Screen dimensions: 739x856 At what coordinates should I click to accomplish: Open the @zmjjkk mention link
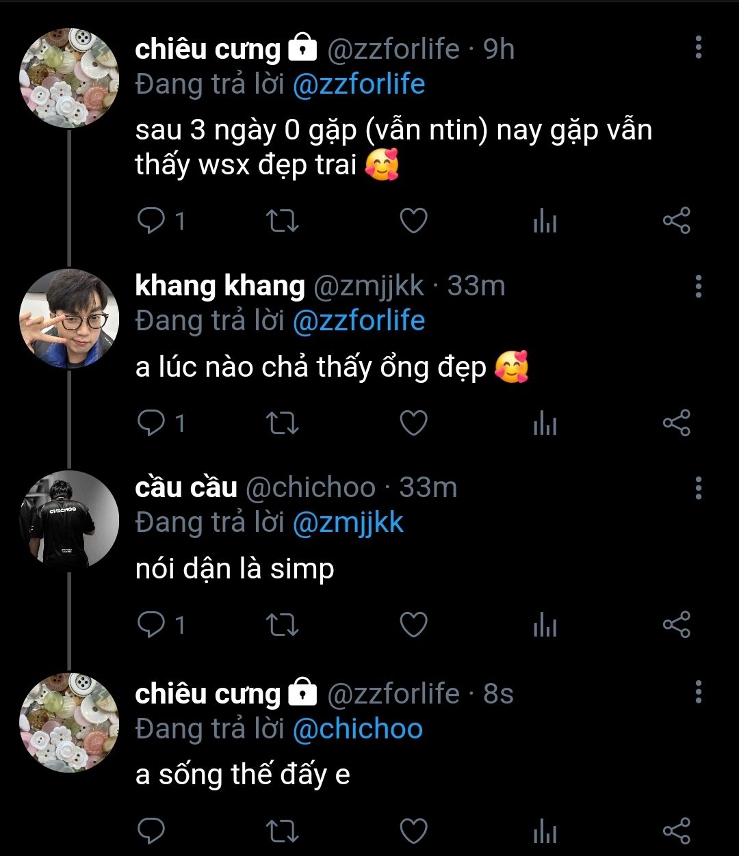(x=348, y=523)
